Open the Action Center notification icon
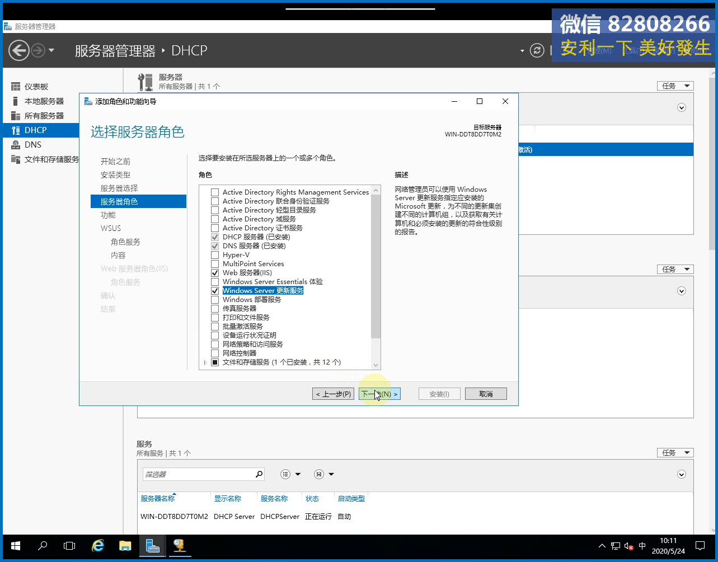The image size is (718, 562). [x=700, y=546]
